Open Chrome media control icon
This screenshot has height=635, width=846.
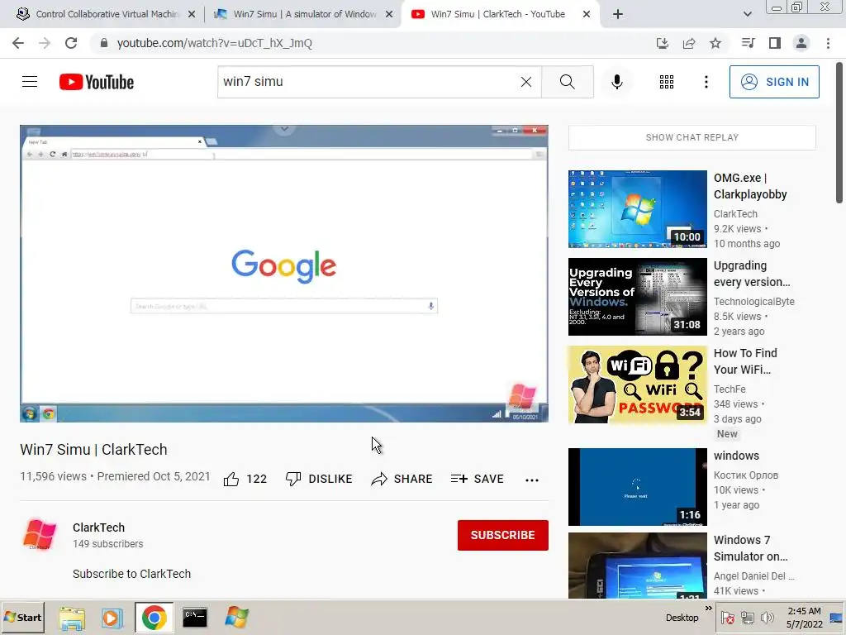(x=749, y=43)
